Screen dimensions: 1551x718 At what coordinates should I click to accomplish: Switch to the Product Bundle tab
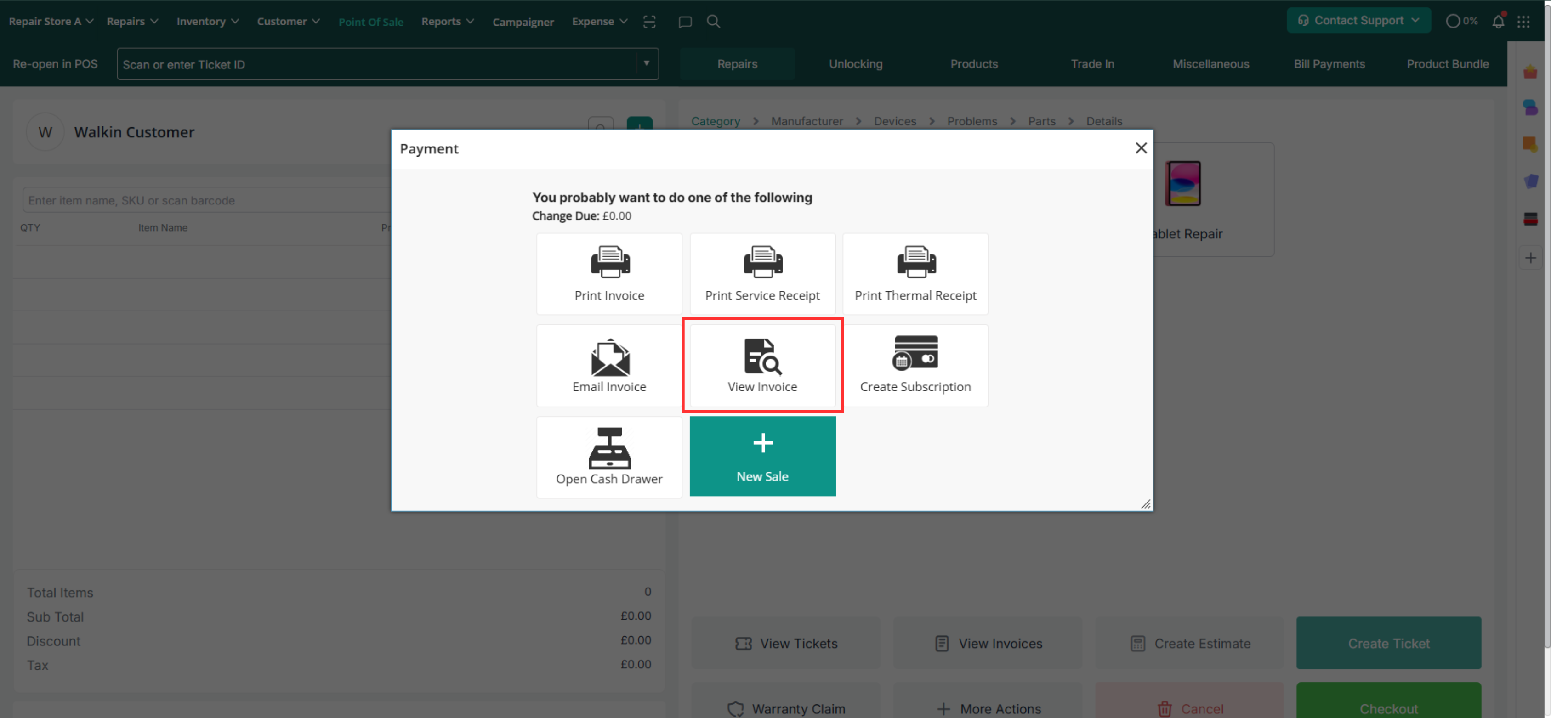(x=1448, y=64)
